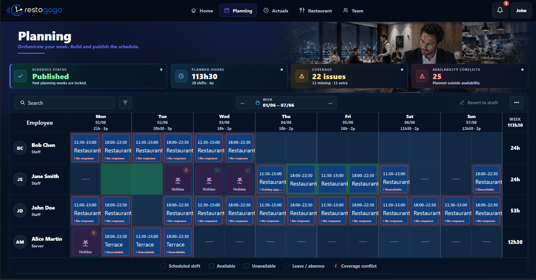Image resolution: width=536 pixels, height=280 pixels.
Task: Click Alice Martin's 12h30 weekly total
Action: point(515,242)
